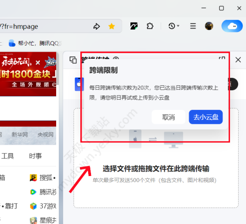246x224 pixels.
Task: Click the blue cloud assistant button
Action: (232, 26)
